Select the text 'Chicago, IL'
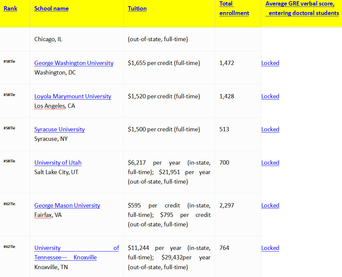342x277 pixels. [48, 39]
